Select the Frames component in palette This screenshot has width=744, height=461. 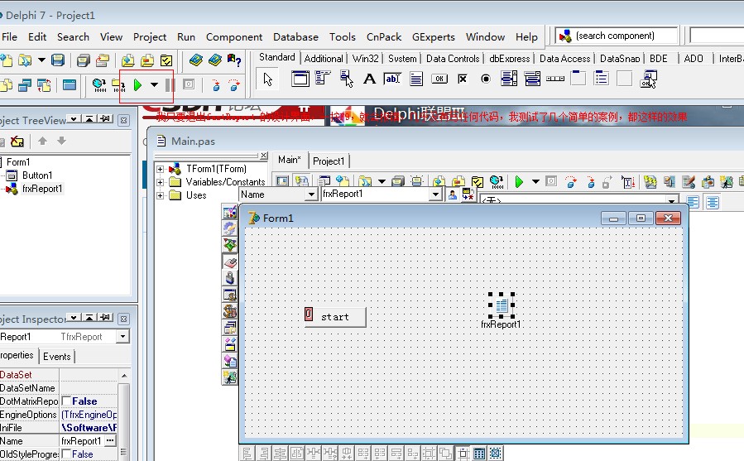pos(300,79)
